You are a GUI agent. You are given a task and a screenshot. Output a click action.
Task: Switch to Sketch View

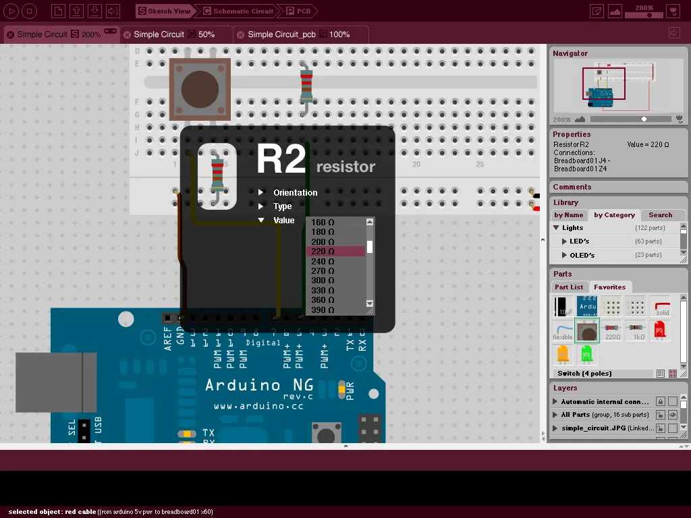coord(165,11)
